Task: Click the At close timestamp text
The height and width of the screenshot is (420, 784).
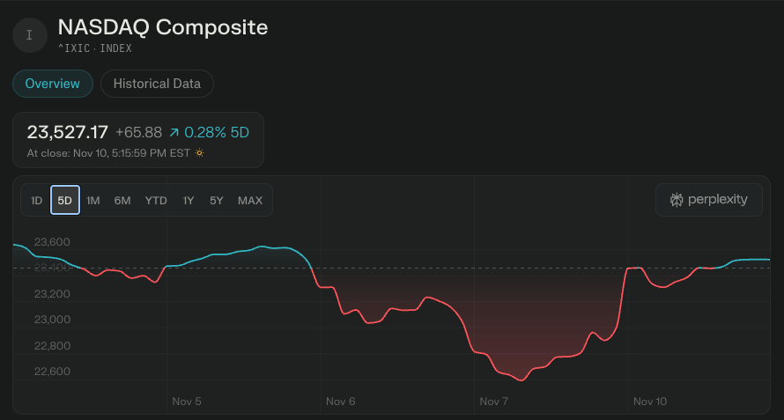Action: coord(108,153)
